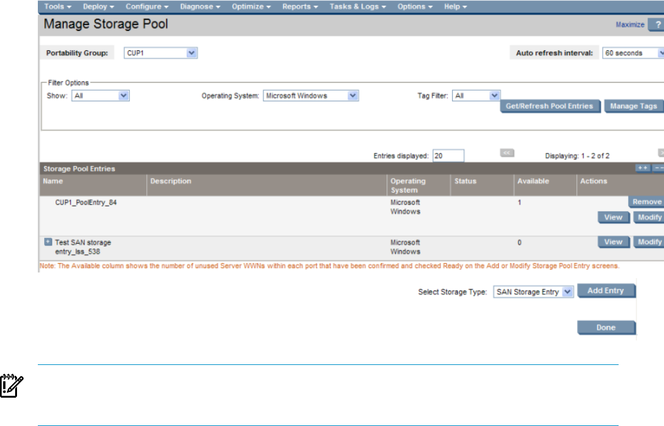The height and width of the screenshot is (426, 664).
Task: Remove the CUP1_PoolEntry_84 entry
Action: click(x=646, y=202)
